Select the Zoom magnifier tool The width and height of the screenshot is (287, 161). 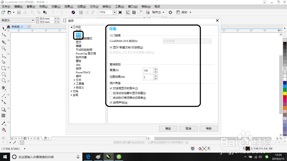pyautogui.click(x=3, y=48)
